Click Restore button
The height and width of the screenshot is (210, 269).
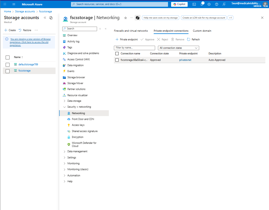click(x=25, y=30)
